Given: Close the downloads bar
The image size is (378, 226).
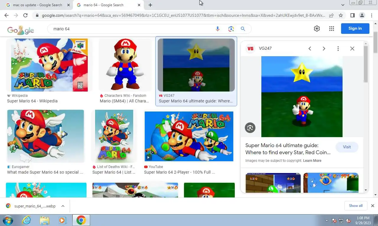Looking at the screenshot, I should point(372,206).
